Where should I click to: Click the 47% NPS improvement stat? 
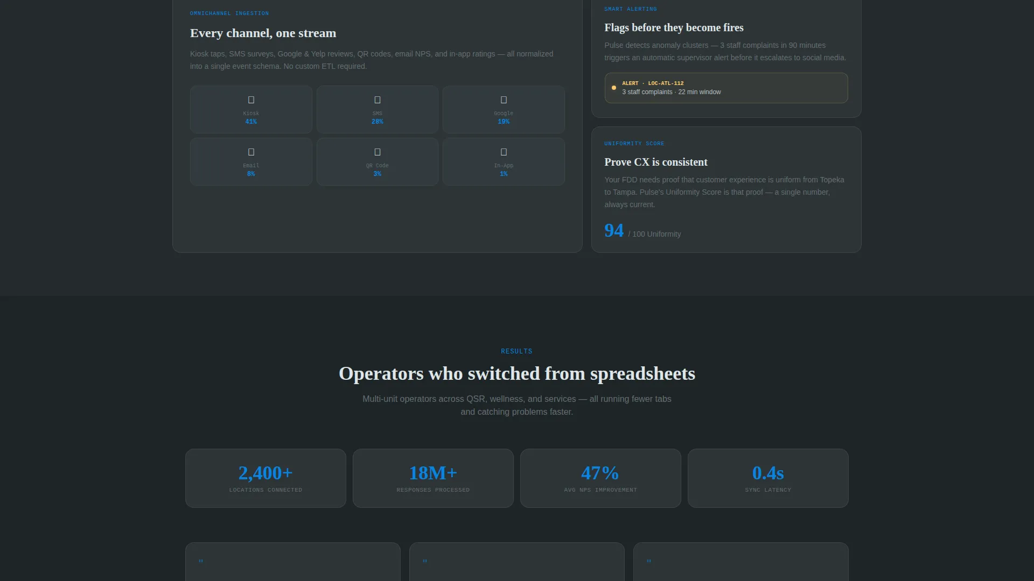(x=600, y=473)
